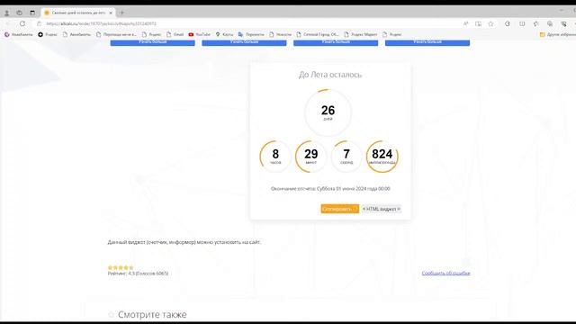The image size is (576, 324).
Task: Click the До Лета осталось heading
Action: [x=330, y=75]
